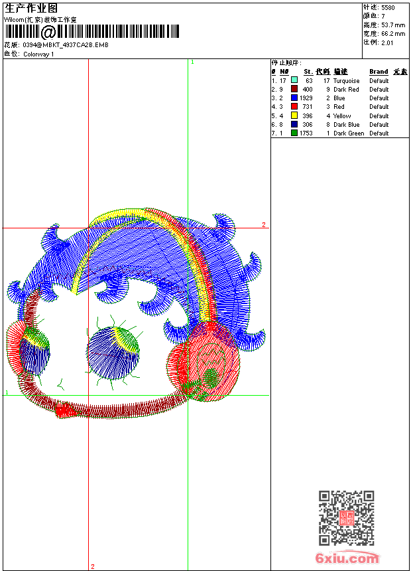Click the 'N#' column header
The height and width of the screenshot is (571, 411).
point(284,72)
